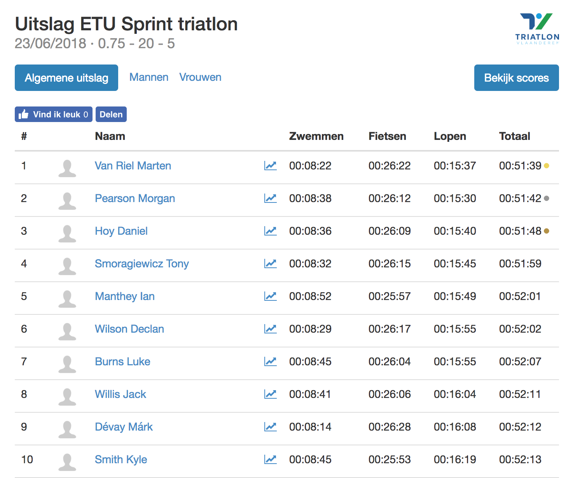Open Van Riel Marten's profile link
The image size is (566, 478).
click(x=133, y=166)
